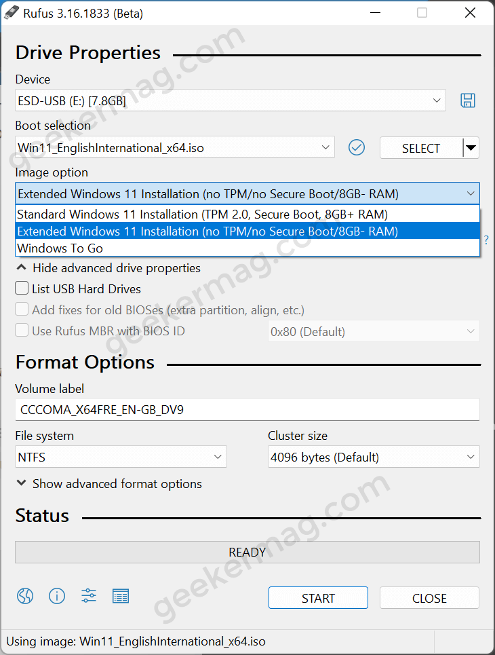Click the 'Using image' status bar text

tap(136, 641)
